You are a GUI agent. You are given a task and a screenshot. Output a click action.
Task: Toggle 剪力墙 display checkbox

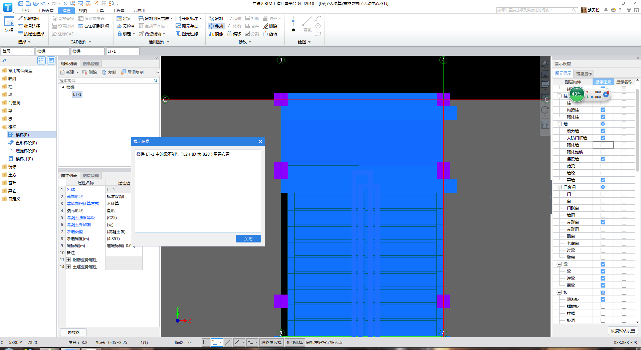point(603,131)
